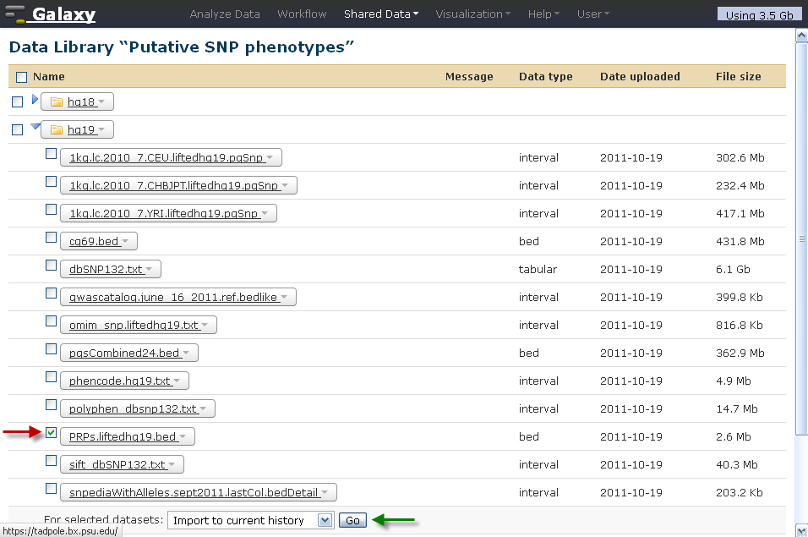Open the cg69.bed dataset link
This screenshot has width=808, height=537.
click(x=94, y=241)
